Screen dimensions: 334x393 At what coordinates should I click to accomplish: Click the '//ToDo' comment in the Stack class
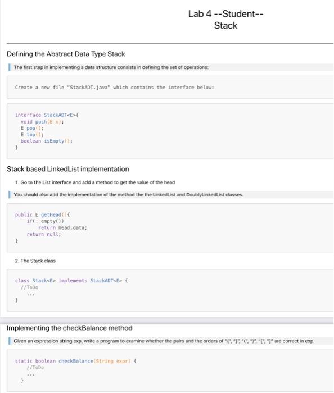[29, 287]
